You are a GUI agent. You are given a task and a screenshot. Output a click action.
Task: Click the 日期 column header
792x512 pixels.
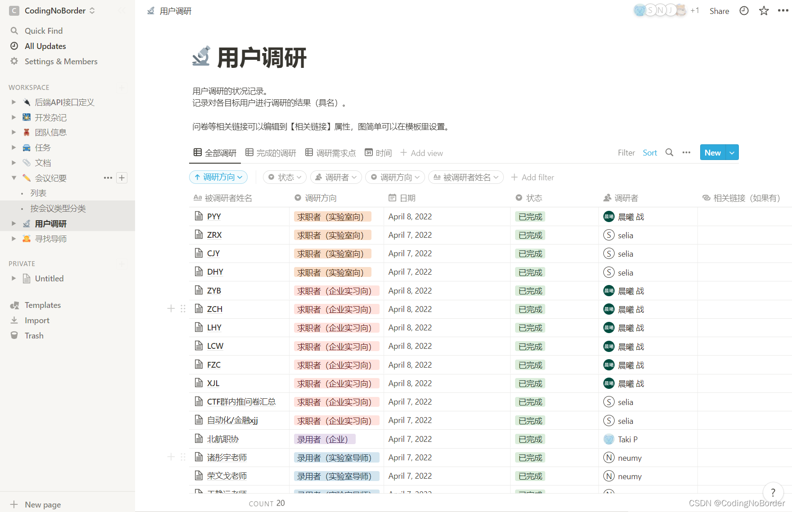402,198
